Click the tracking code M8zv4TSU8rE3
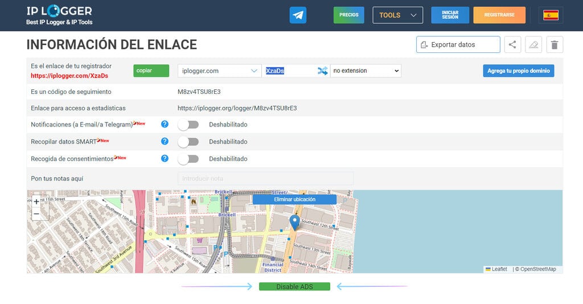The width and height of the screenshot is (583, 304). (199, 92)
